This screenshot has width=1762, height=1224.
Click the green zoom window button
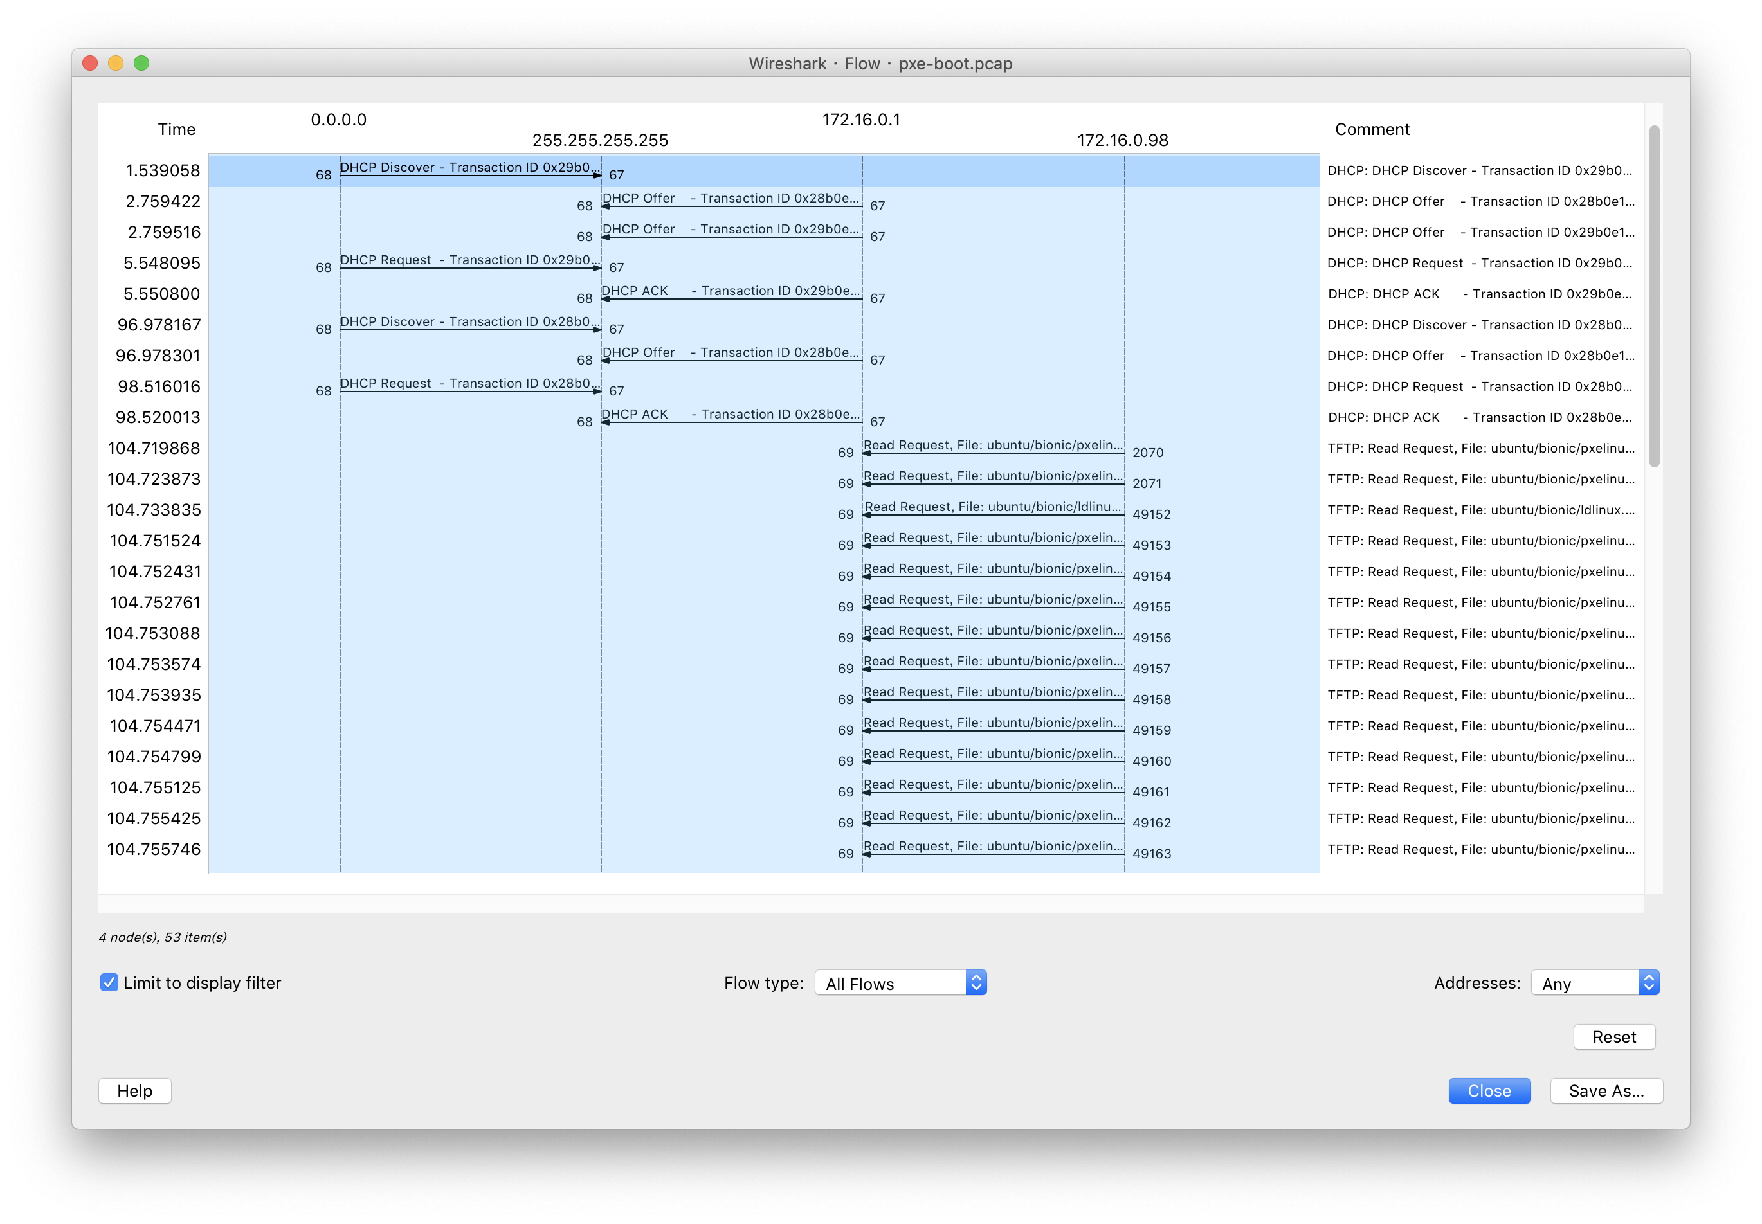pyautogui.click(x=141, y=63)
